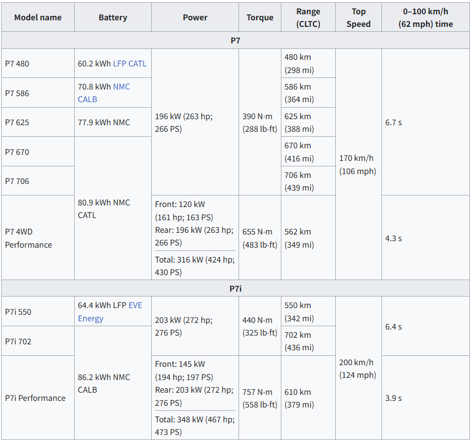Open the EVE Energy link
Viewport: 471px width, 441px height.
[x=110, y=312]
